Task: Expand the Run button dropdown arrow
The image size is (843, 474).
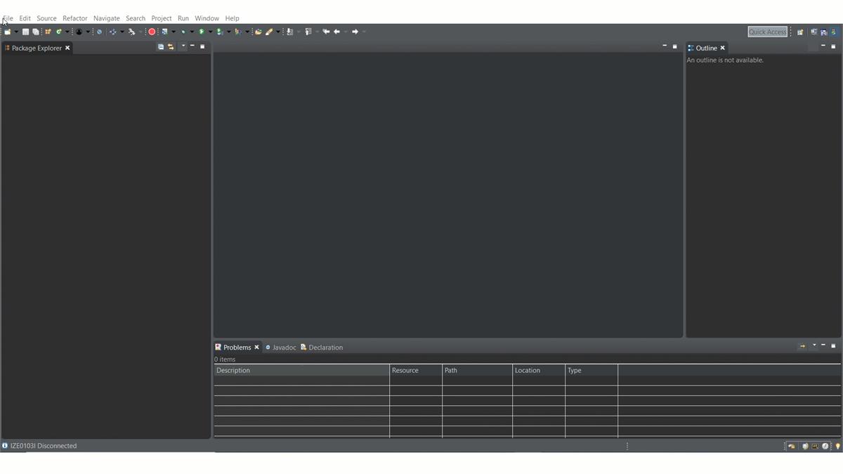Action: pos(211,32)
